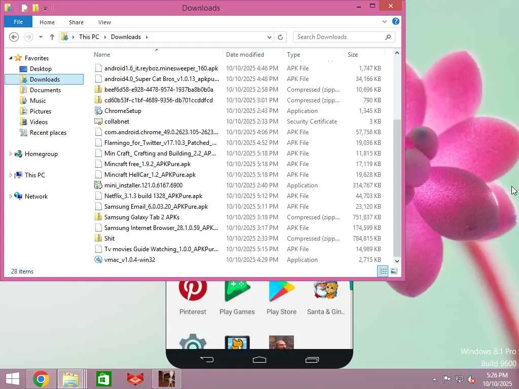This screenshot has height=389, width=519.
Task: Show hidden system tray icons
Action: [434, 379]
